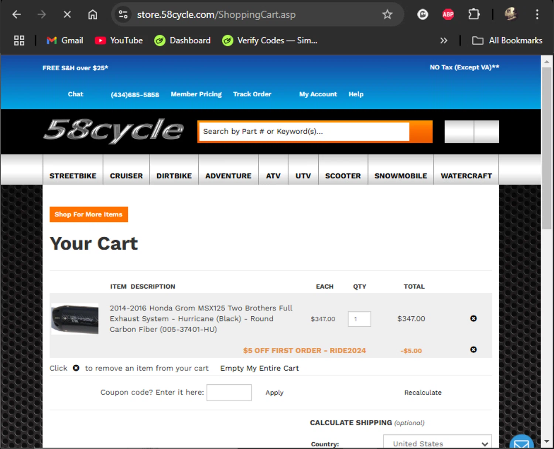Image resolution: width=554 pixels, height=449 pixels.
Task: Open the Chat link
Action: (75, 94)
